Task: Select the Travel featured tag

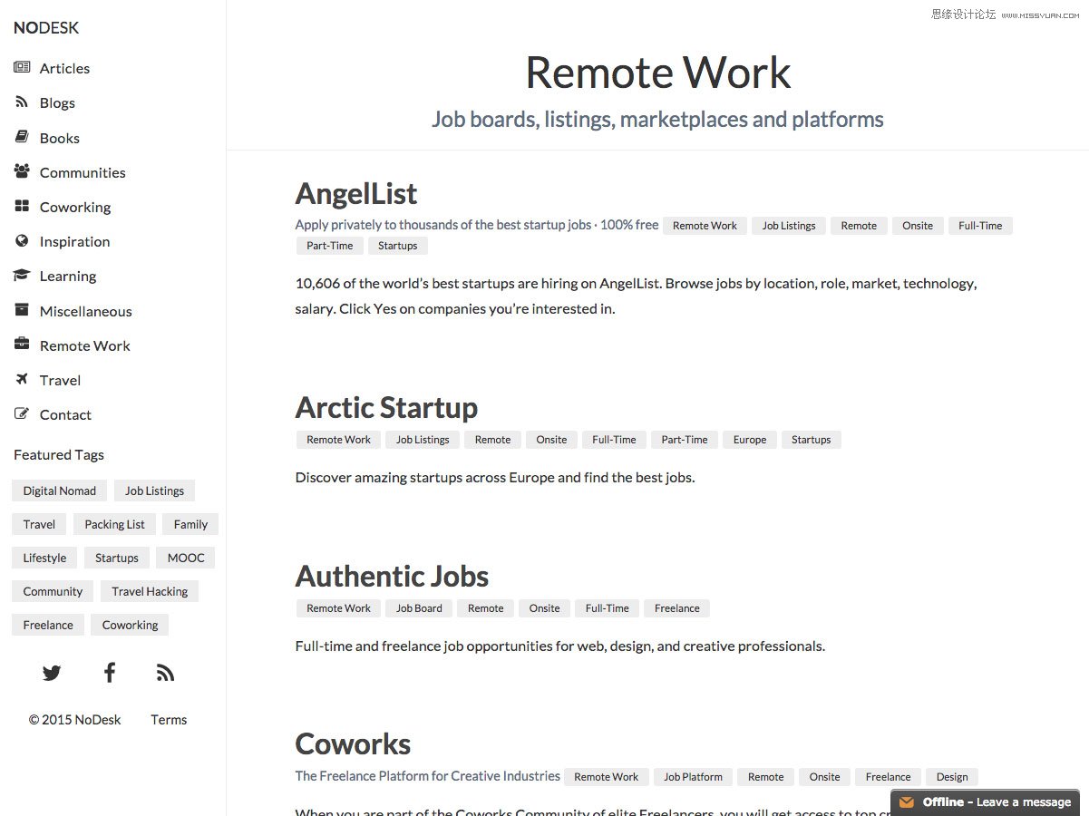Action: tap(39, 524)
